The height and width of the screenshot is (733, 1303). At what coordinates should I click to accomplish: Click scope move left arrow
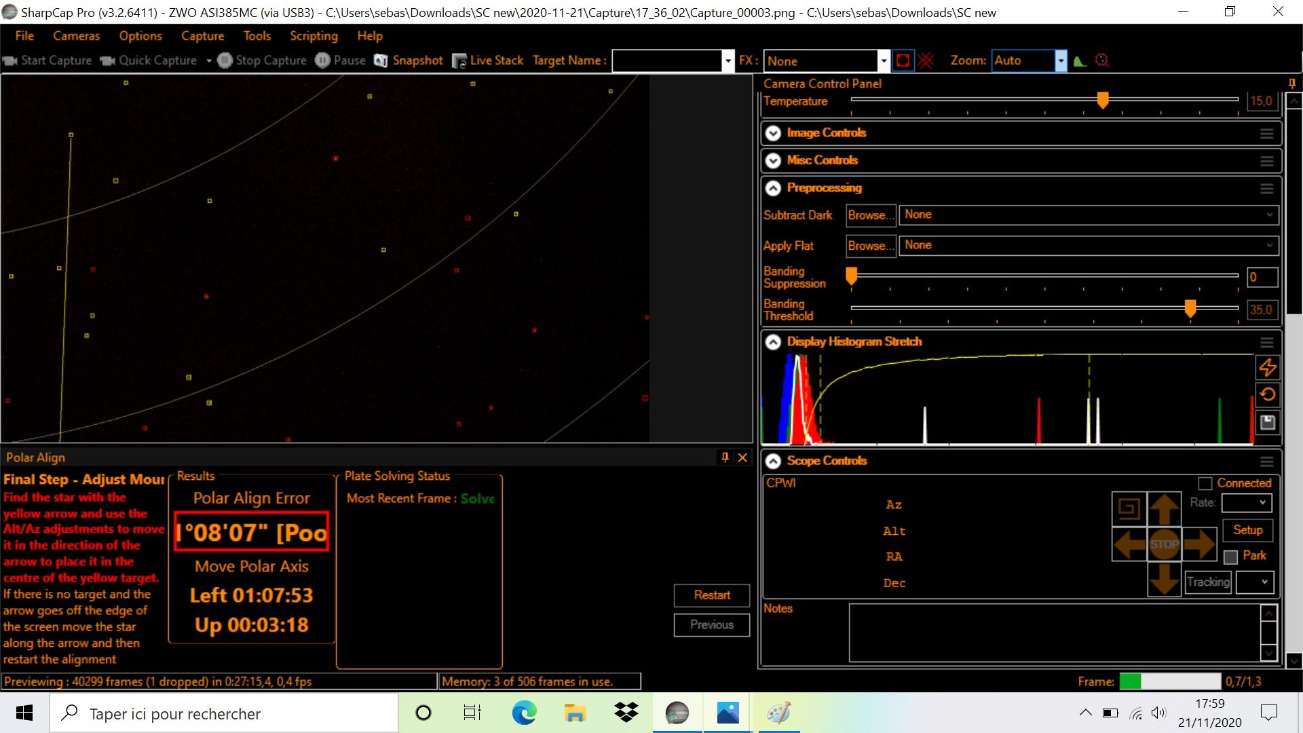pos(1130,544)
